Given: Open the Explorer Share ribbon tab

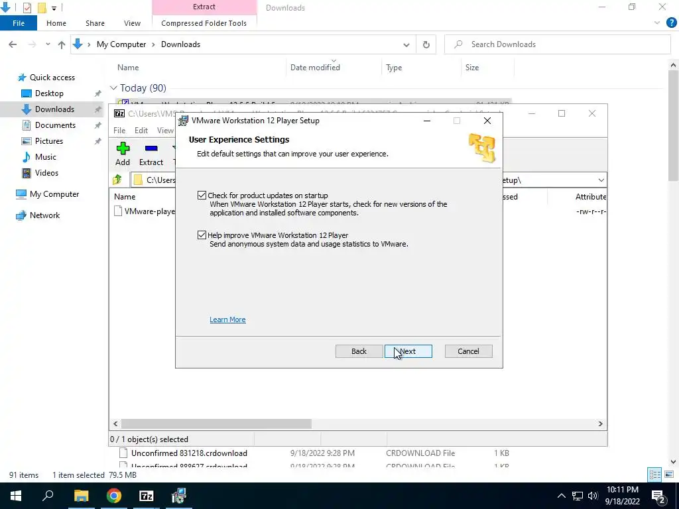Looking at the screenshot, I should (95, 23).
